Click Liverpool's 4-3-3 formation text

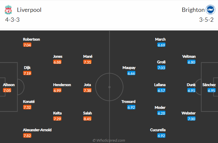point(12,20)
